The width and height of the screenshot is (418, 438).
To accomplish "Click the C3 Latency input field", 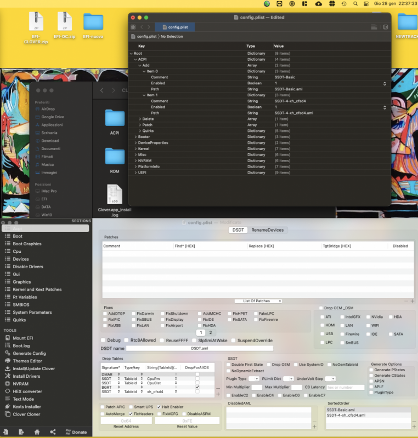I will click(345, 387).
